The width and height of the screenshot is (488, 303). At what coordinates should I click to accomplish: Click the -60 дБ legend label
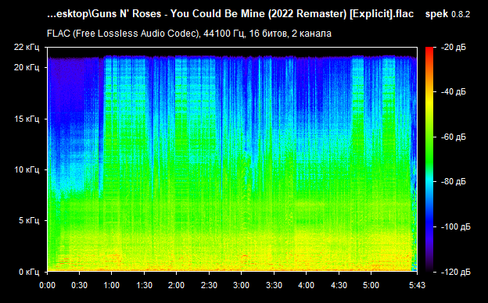tap(454, 137)
